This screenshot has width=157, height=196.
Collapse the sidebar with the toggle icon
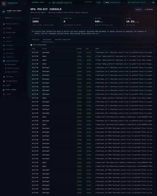coord(25,4)
